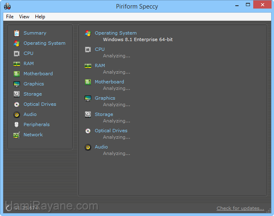
Task: Open Storage sidebar section
Action: coord(33,94)
